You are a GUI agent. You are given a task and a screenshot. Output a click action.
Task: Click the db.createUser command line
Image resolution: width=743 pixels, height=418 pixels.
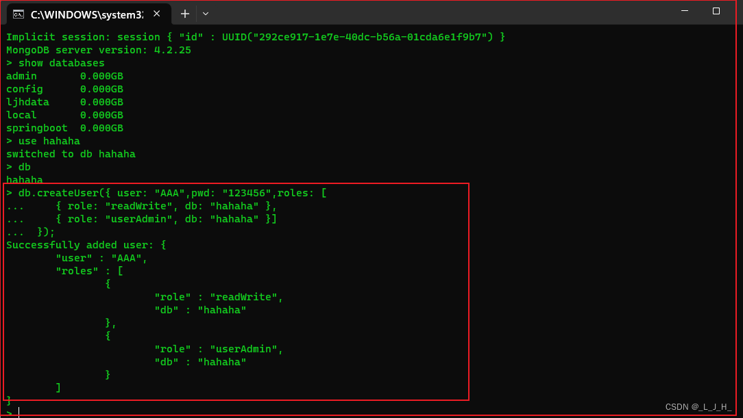point(167,193)
